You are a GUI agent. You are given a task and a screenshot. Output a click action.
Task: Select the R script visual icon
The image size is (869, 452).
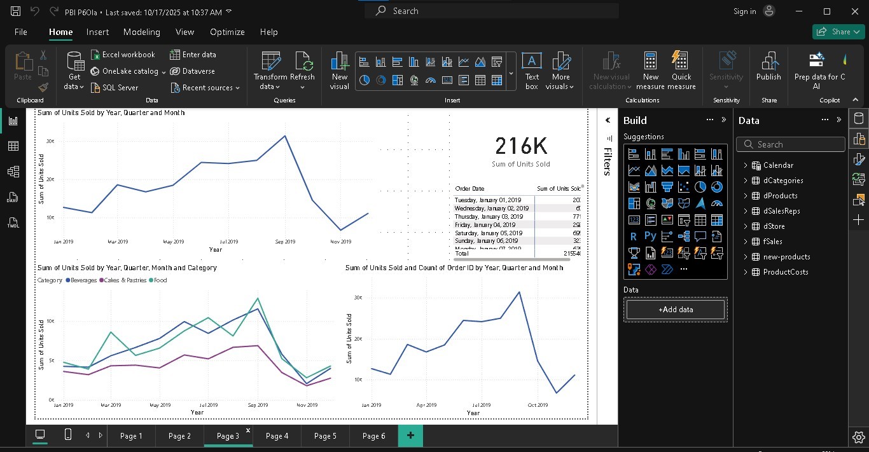point(634,236)
